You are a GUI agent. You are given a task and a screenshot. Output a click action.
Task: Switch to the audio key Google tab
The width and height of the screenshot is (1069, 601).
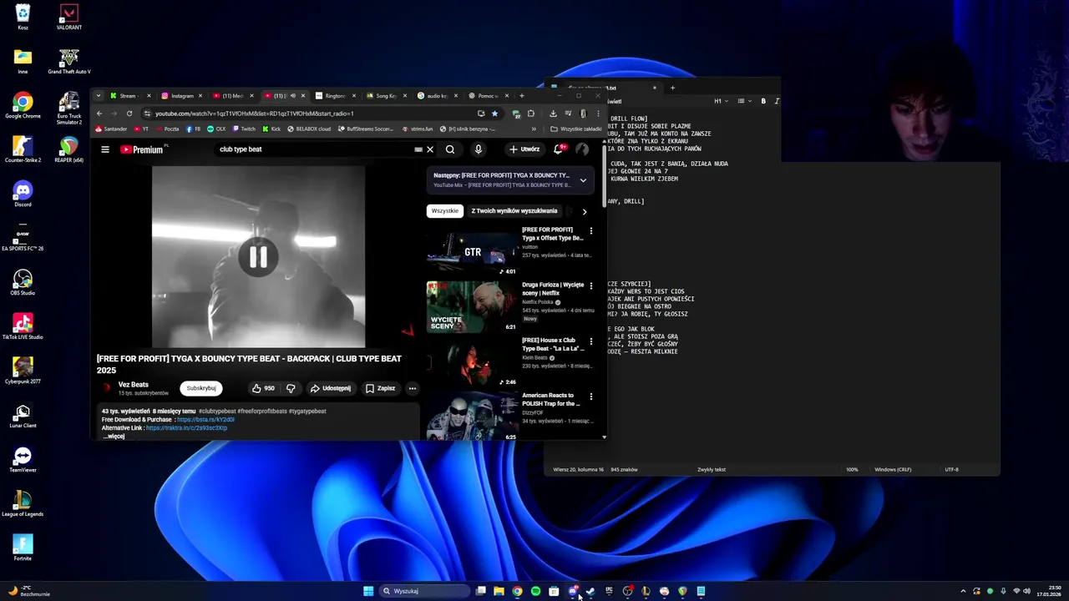[x=438, y=96]
